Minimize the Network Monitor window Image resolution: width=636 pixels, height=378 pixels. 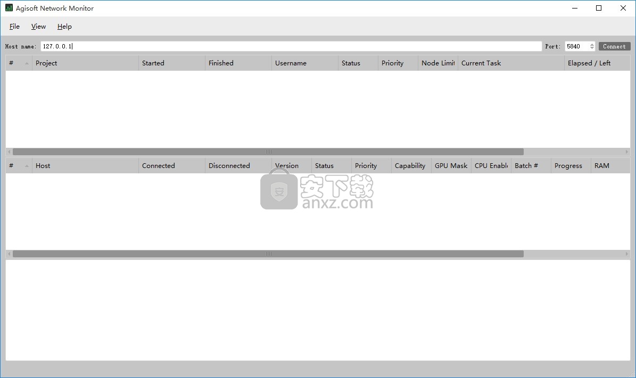tap(575, 8)
